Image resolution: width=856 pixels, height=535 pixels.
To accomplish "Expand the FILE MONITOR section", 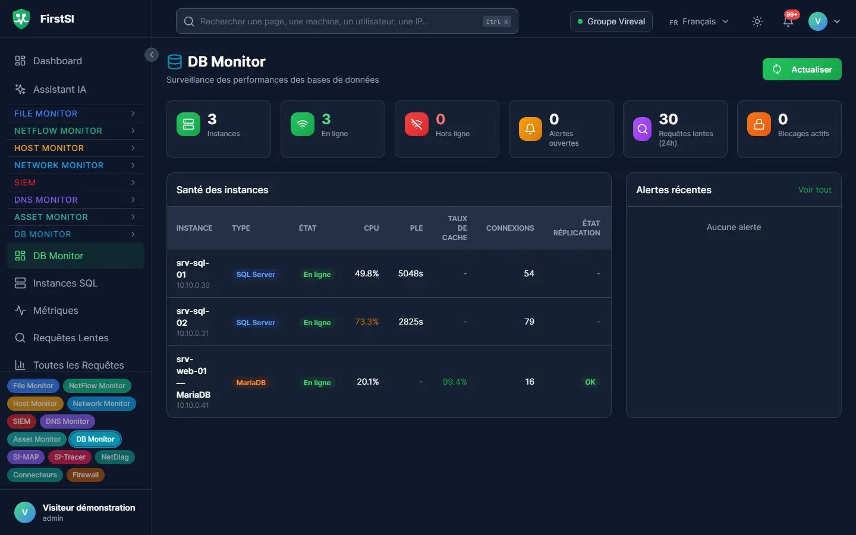I will click(x=75, y=114).
